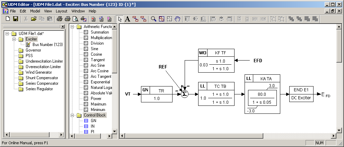The height and width of the screenshot is (147, 344).
Task: Select the arrow pointer tool
Action: coord(120,19)
